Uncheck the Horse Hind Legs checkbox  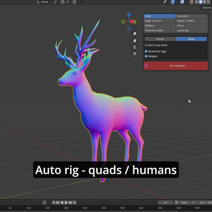(146, 51)
